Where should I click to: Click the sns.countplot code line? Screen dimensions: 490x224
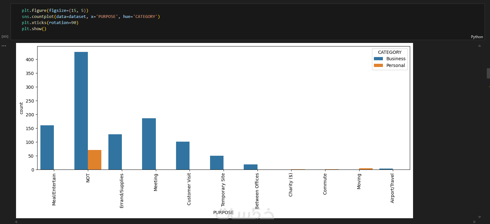(x=91, y=16)
